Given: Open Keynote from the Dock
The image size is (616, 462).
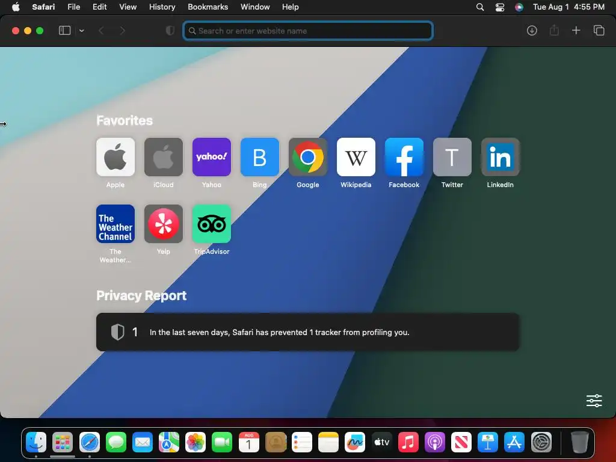Looking at the screenshot, I should tap(487, 442).
